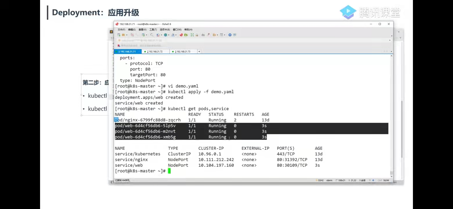Open toolbar overflow arrow at right end
This screenshot has width=453, height=209.
pos(391,36)
